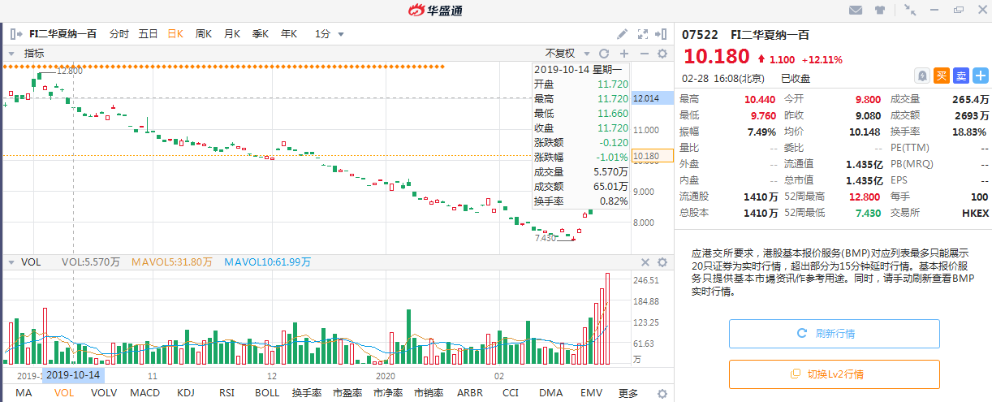Collapse the right quote panel
This screenshot has height=402, width=992.
[662, 34]
